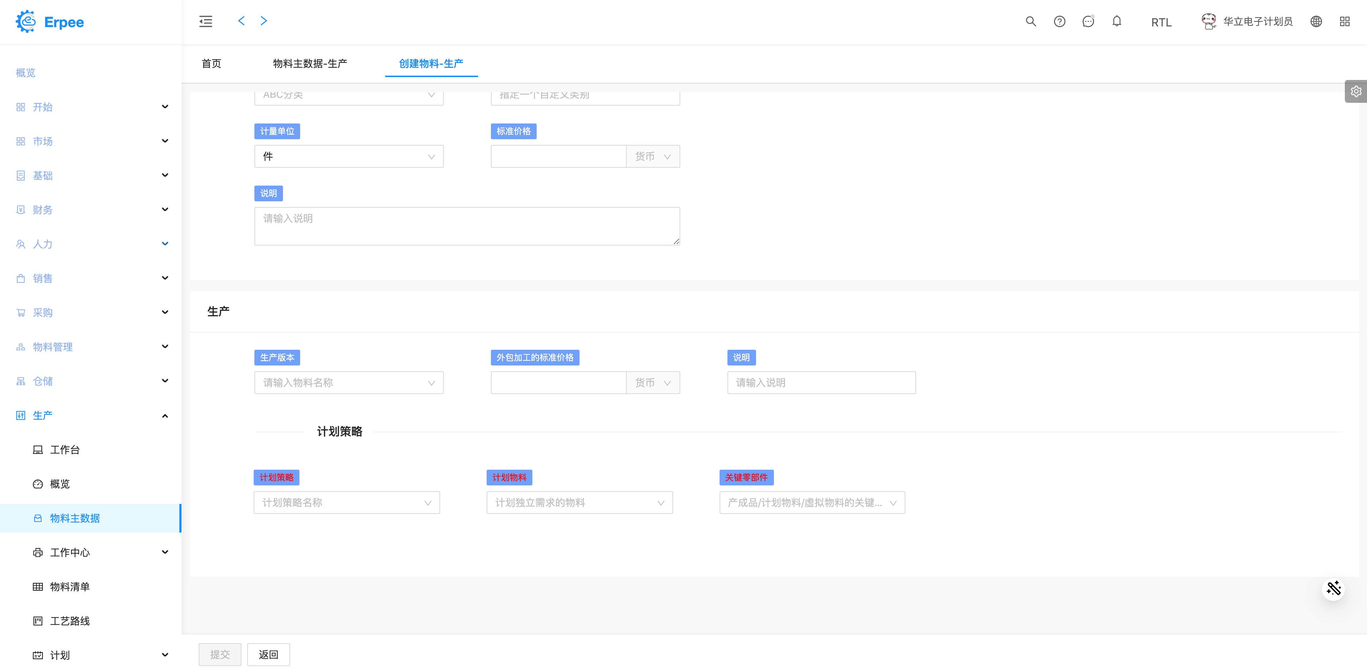Open the chat messages icon
Viewport: 1367px width, 671px height.
click(x=1088, y=22)
